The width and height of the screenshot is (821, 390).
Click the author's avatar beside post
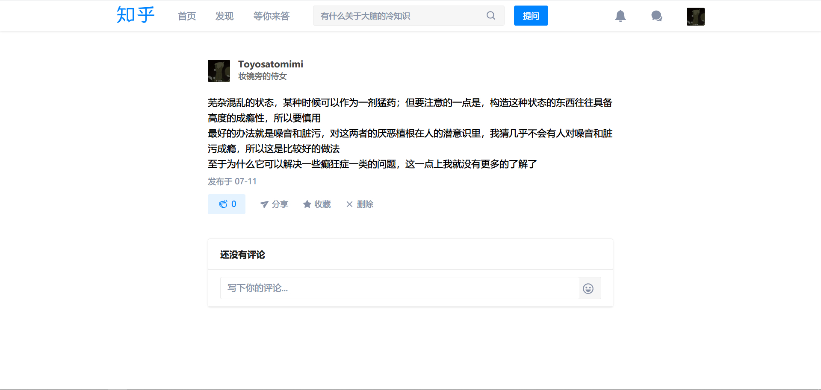click(219, 71)
